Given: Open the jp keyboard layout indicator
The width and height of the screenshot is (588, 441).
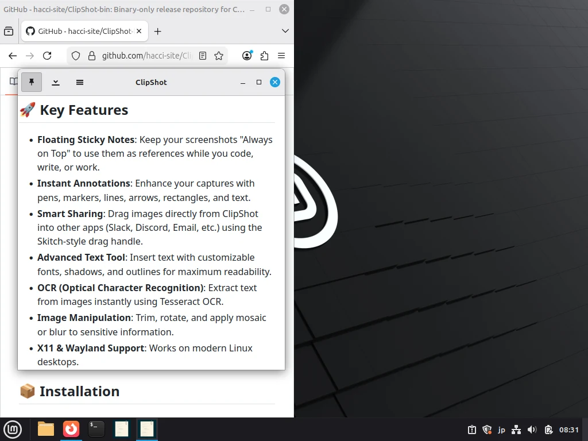Looking at the screenshot, I should [501, 430].
